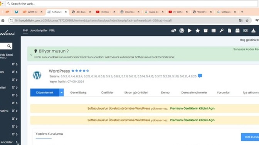This screenshot has width=259, height=145.
Task: Close the active Softaculous browser tab
Action: 66,12
